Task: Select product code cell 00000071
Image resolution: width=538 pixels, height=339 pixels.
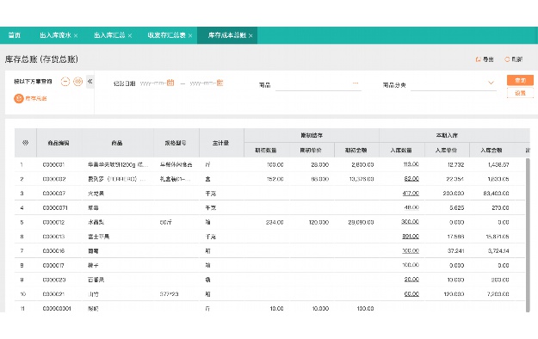Action: tap(55, 208)
